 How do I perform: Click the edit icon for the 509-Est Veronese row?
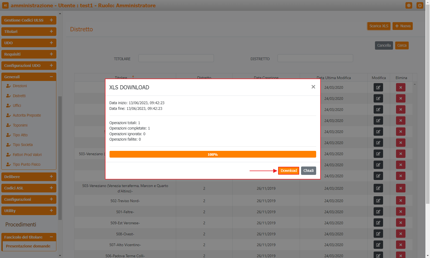378,223
